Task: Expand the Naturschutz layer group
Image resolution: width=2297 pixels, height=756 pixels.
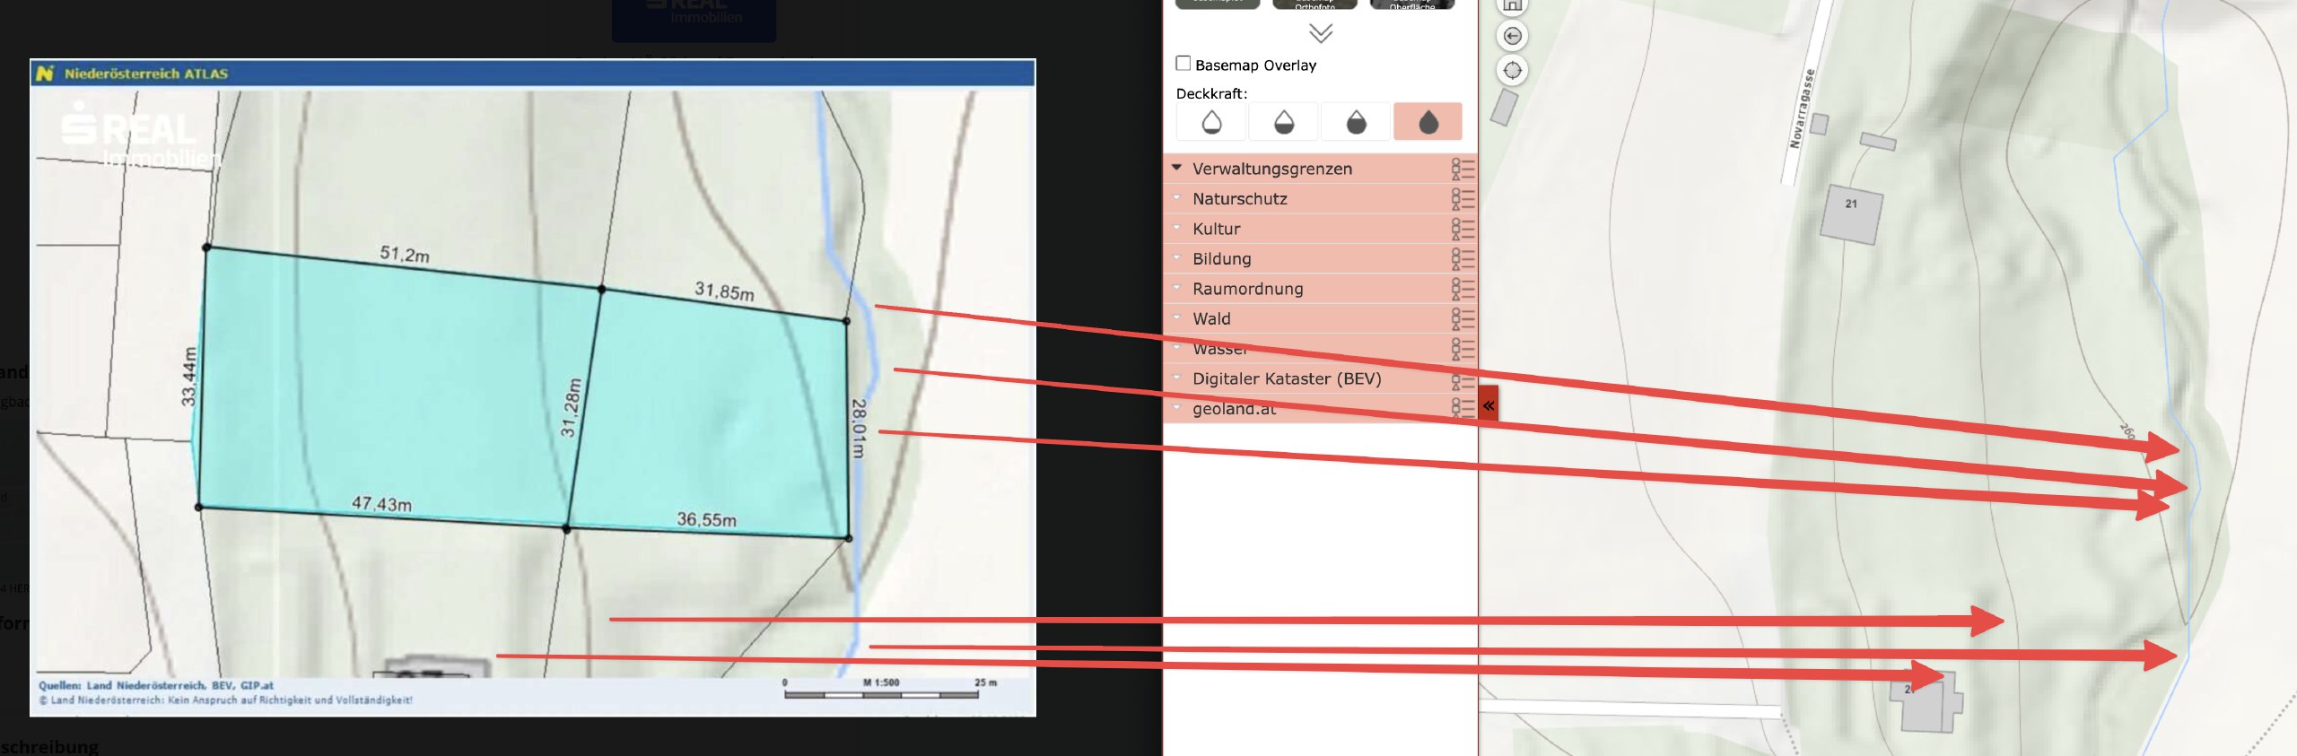Action: [1176, 198]
